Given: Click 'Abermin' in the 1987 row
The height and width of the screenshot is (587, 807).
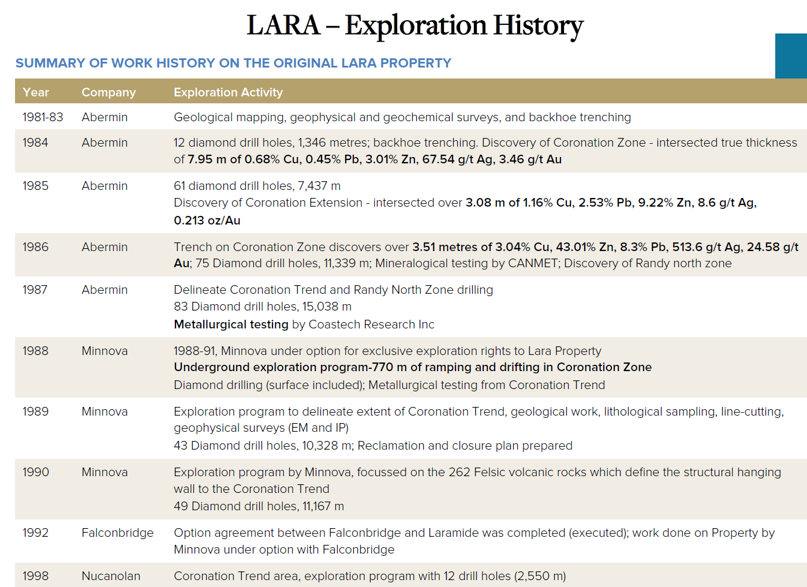Looking at the screenshot, I should tap(104, 290).
